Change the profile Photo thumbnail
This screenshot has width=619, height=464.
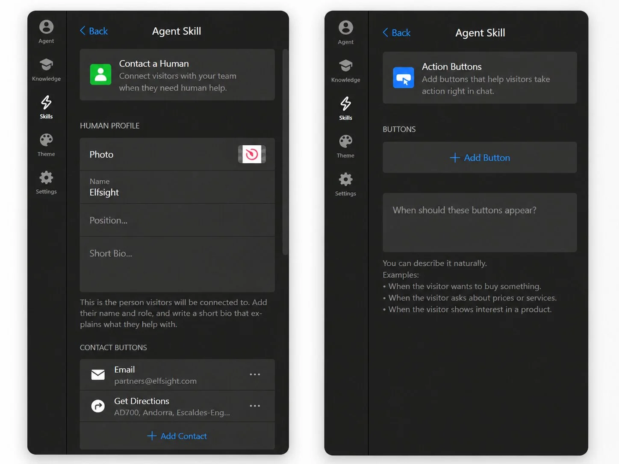coord(252,154)
